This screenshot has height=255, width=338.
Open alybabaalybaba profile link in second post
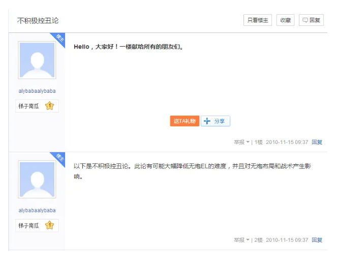pos(37,210)
